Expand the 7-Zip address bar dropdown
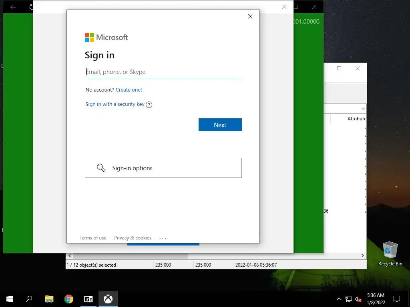This screenshot has width=410, height=307. pos(363,108)
